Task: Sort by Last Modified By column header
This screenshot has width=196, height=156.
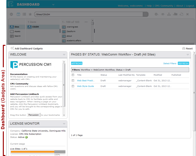Action: (x=126, y=75)
